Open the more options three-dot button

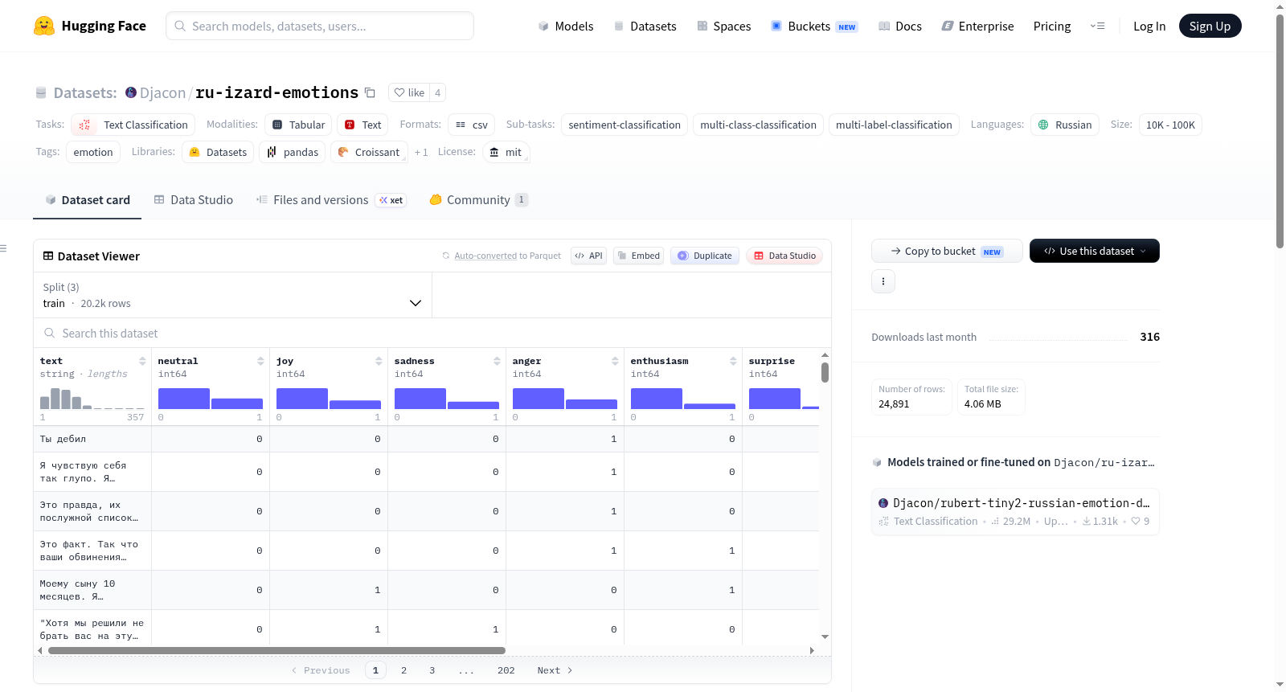pos(883,281)
